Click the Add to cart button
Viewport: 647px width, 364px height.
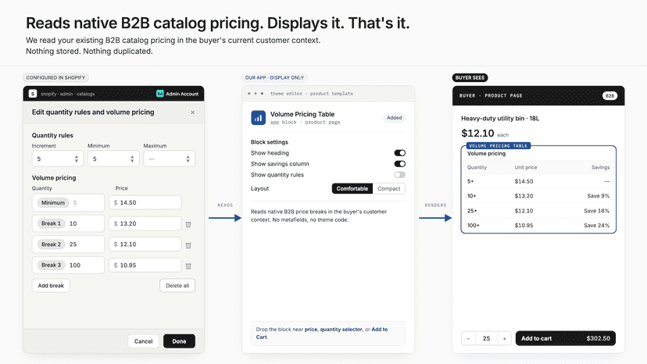(x=565, y=338)
